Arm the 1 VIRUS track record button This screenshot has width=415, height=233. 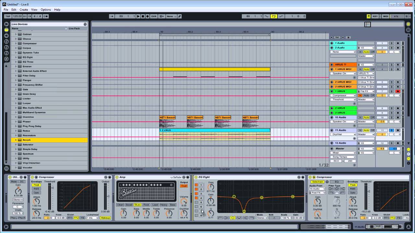coord(398,91)
